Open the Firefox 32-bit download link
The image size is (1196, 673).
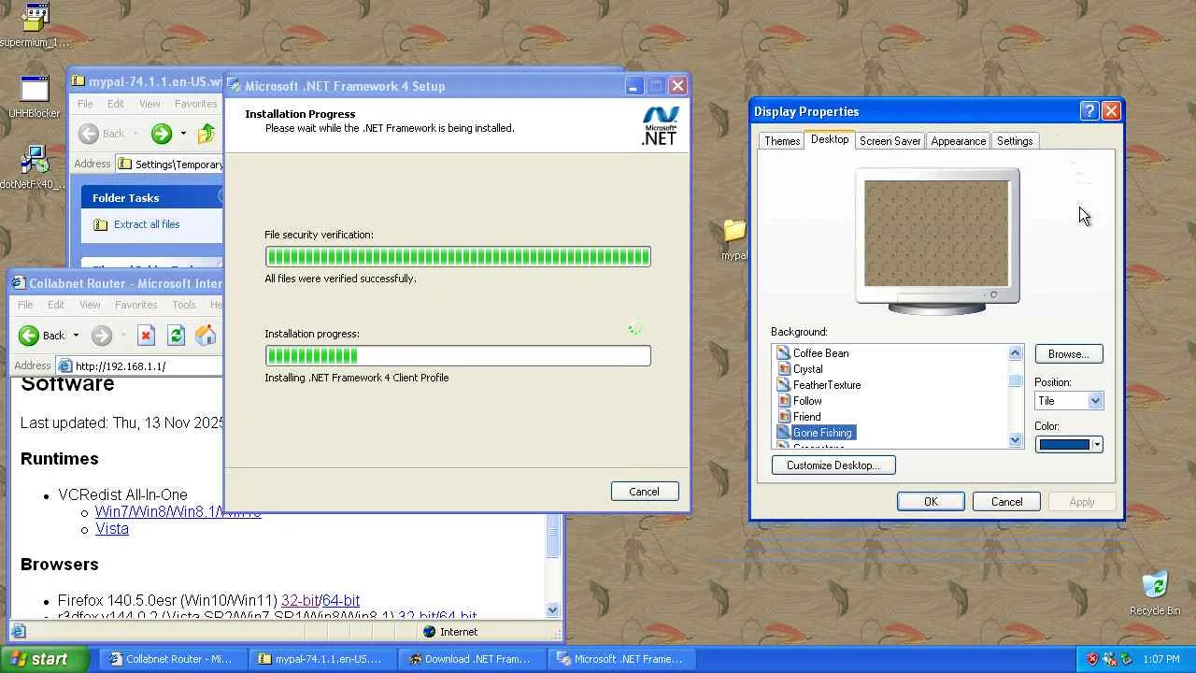300,601
